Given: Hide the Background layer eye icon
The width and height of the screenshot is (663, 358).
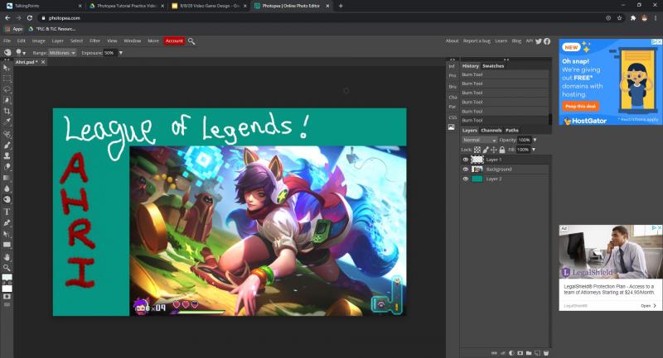Looking at the screenshot, I should point(466,169).
